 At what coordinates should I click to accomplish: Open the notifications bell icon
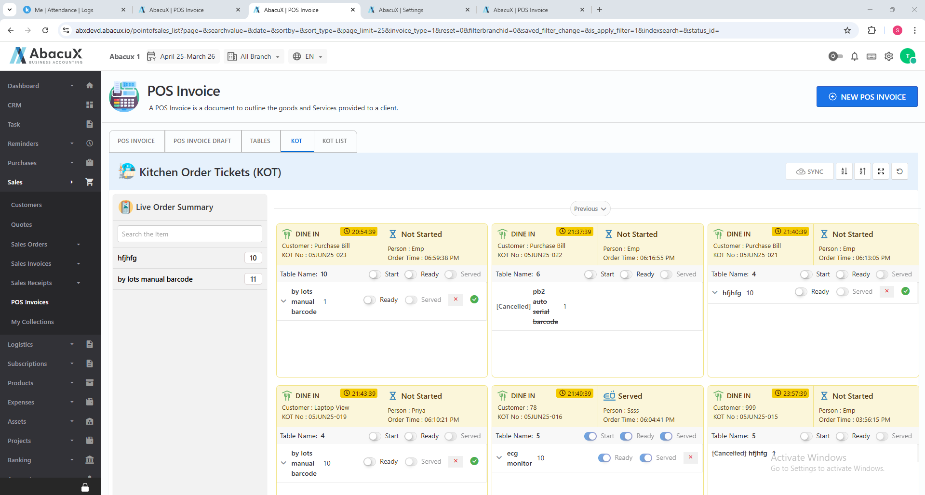(x=854, y=56)
